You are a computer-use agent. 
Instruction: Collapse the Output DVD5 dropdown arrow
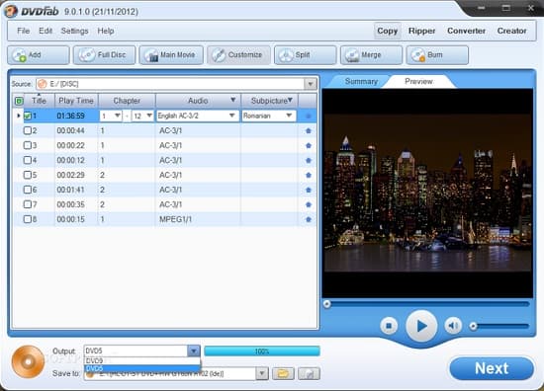coord(194,352)
